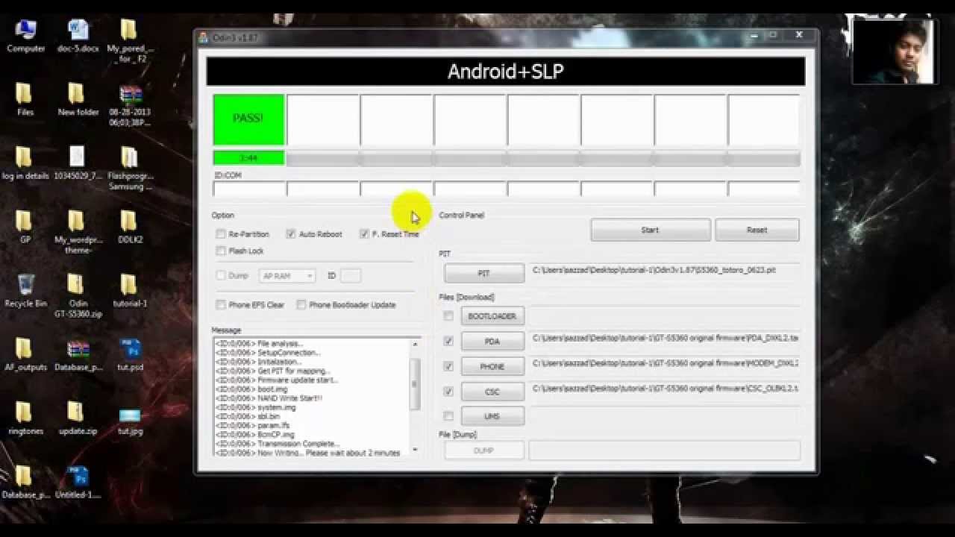Click the PIT file button
This screenshot has width=955, height=537.
pos(484,273)
